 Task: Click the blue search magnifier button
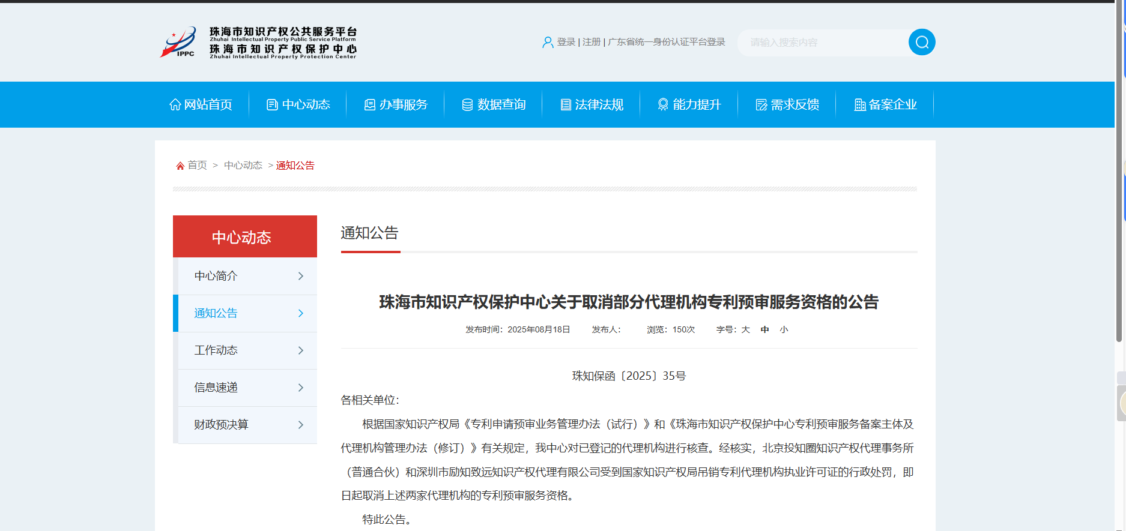(x=922, y=42)
